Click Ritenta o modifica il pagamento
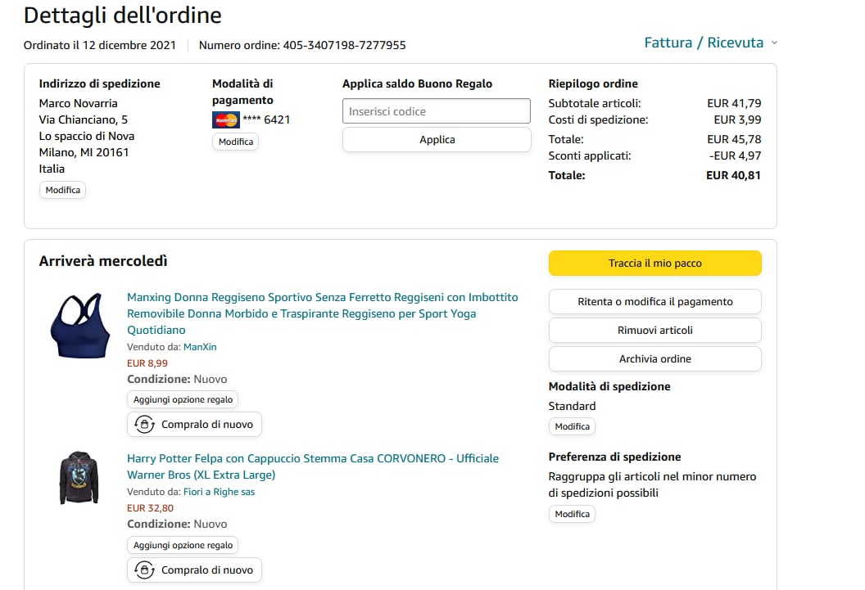This screenshot has width=865, height=590. click(x=654, y=301)
